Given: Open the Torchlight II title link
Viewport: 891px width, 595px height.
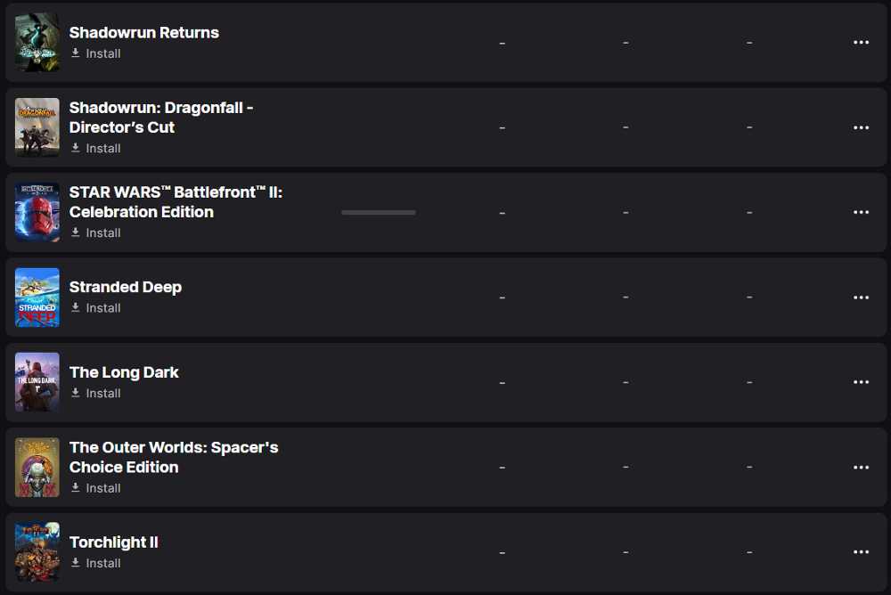Looking at the screenshot, I should (x=114, y=542).
